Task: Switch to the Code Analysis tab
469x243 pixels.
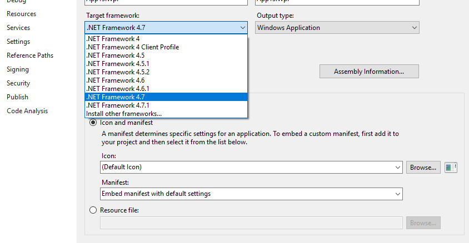Action: (x=27, y=111)
